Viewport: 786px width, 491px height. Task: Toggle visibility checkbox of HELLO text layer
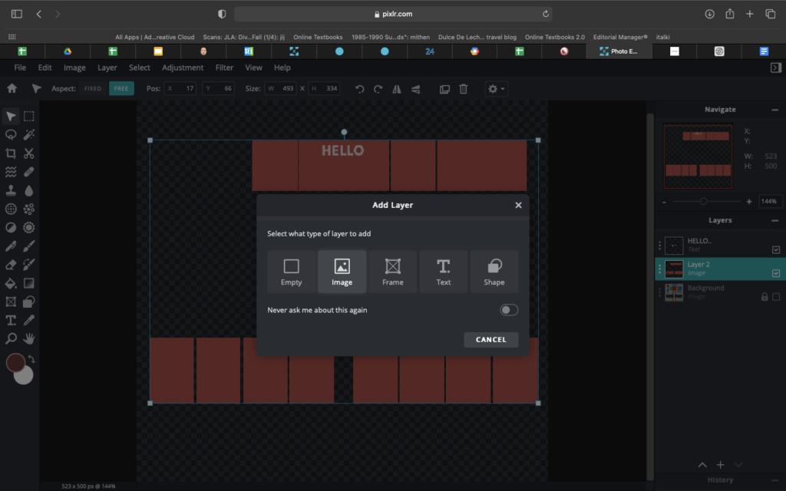pos(775,249)
